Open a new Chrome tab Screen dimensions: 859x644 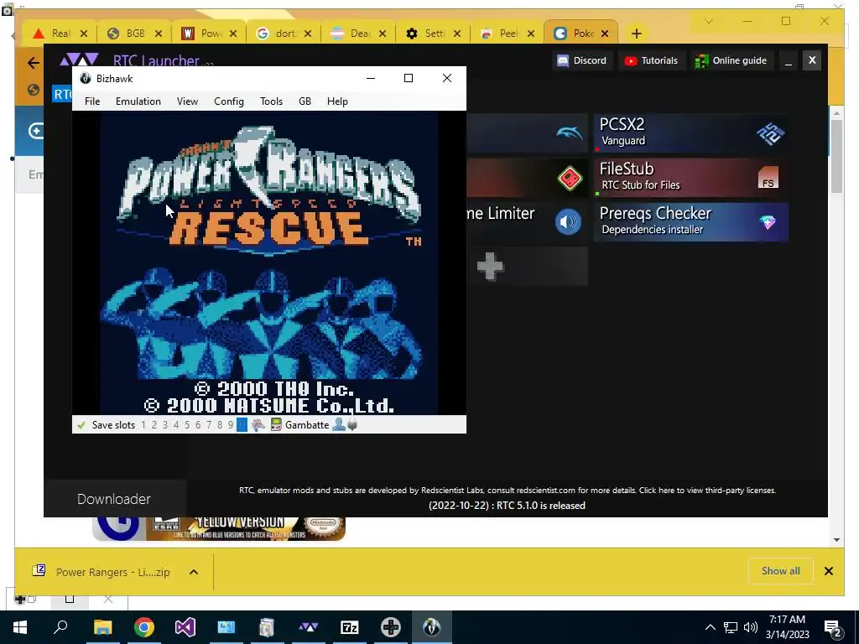coord(636,34)
